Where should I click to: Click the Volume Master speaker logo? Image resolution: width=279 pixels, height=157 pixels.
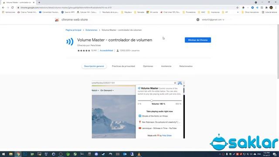[x=70, y=42]
